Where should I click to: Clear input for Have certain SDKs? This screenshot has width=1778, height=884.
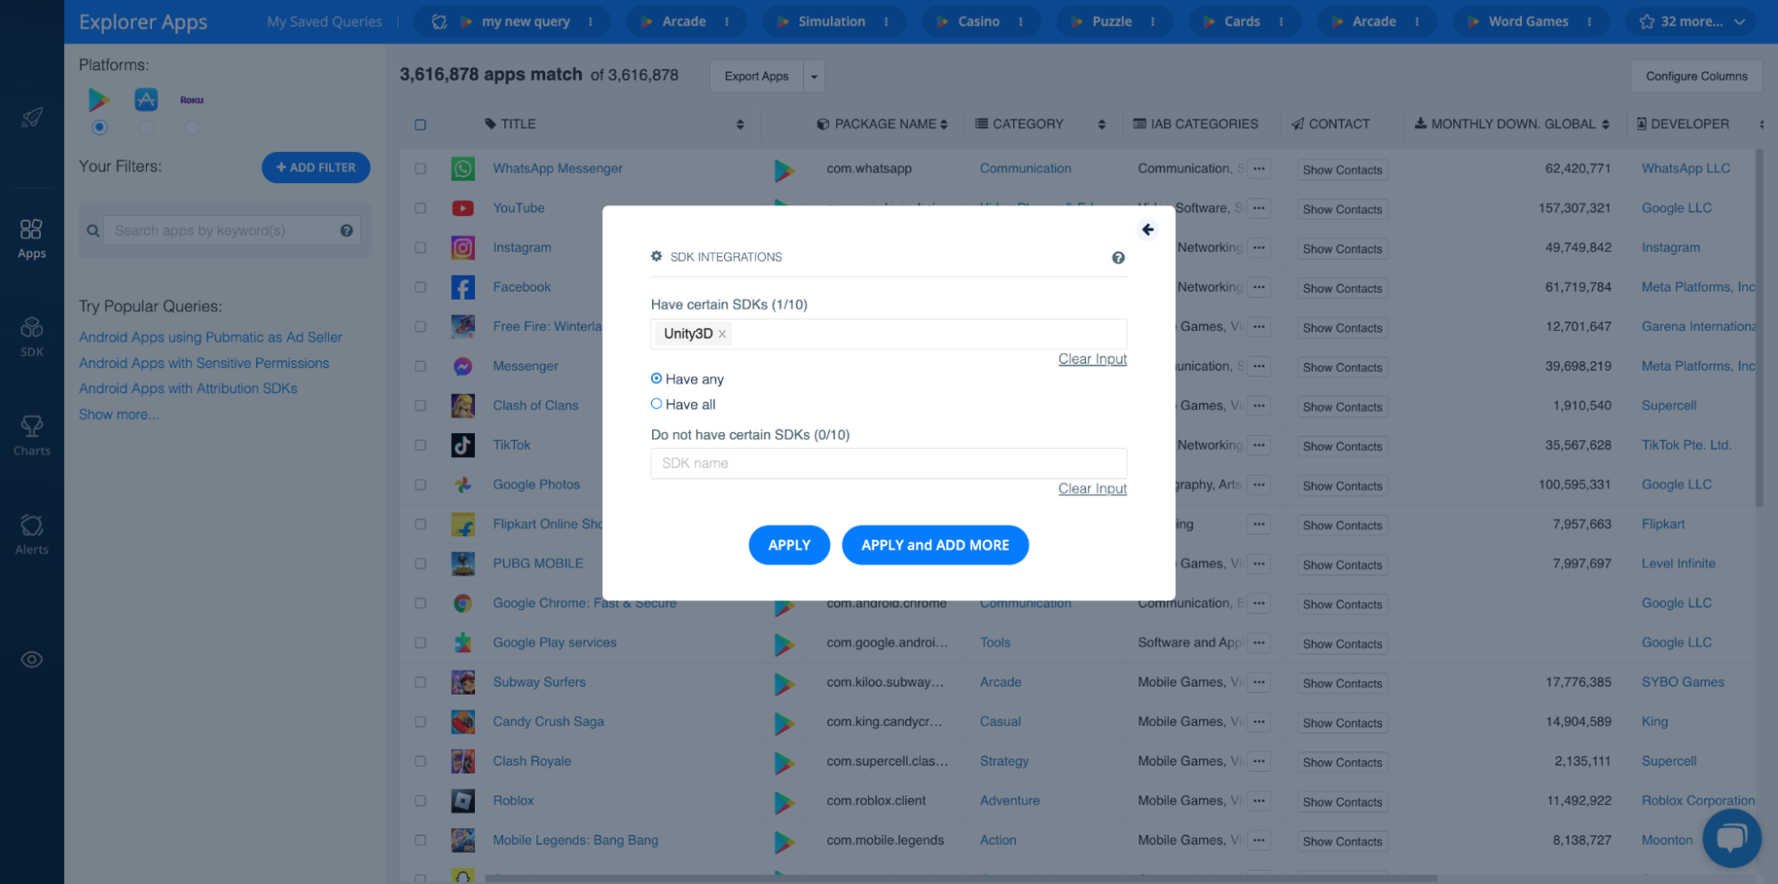tap(1092, 359)
